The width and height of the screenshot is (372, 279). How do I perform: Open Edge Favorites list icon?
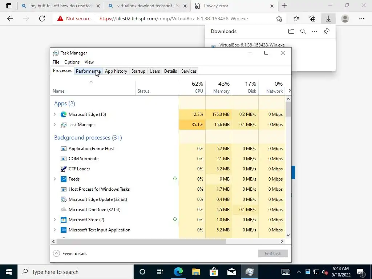click(296, 19)
